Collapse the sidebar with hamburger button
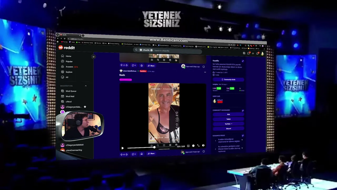 (x=93, y=57)
